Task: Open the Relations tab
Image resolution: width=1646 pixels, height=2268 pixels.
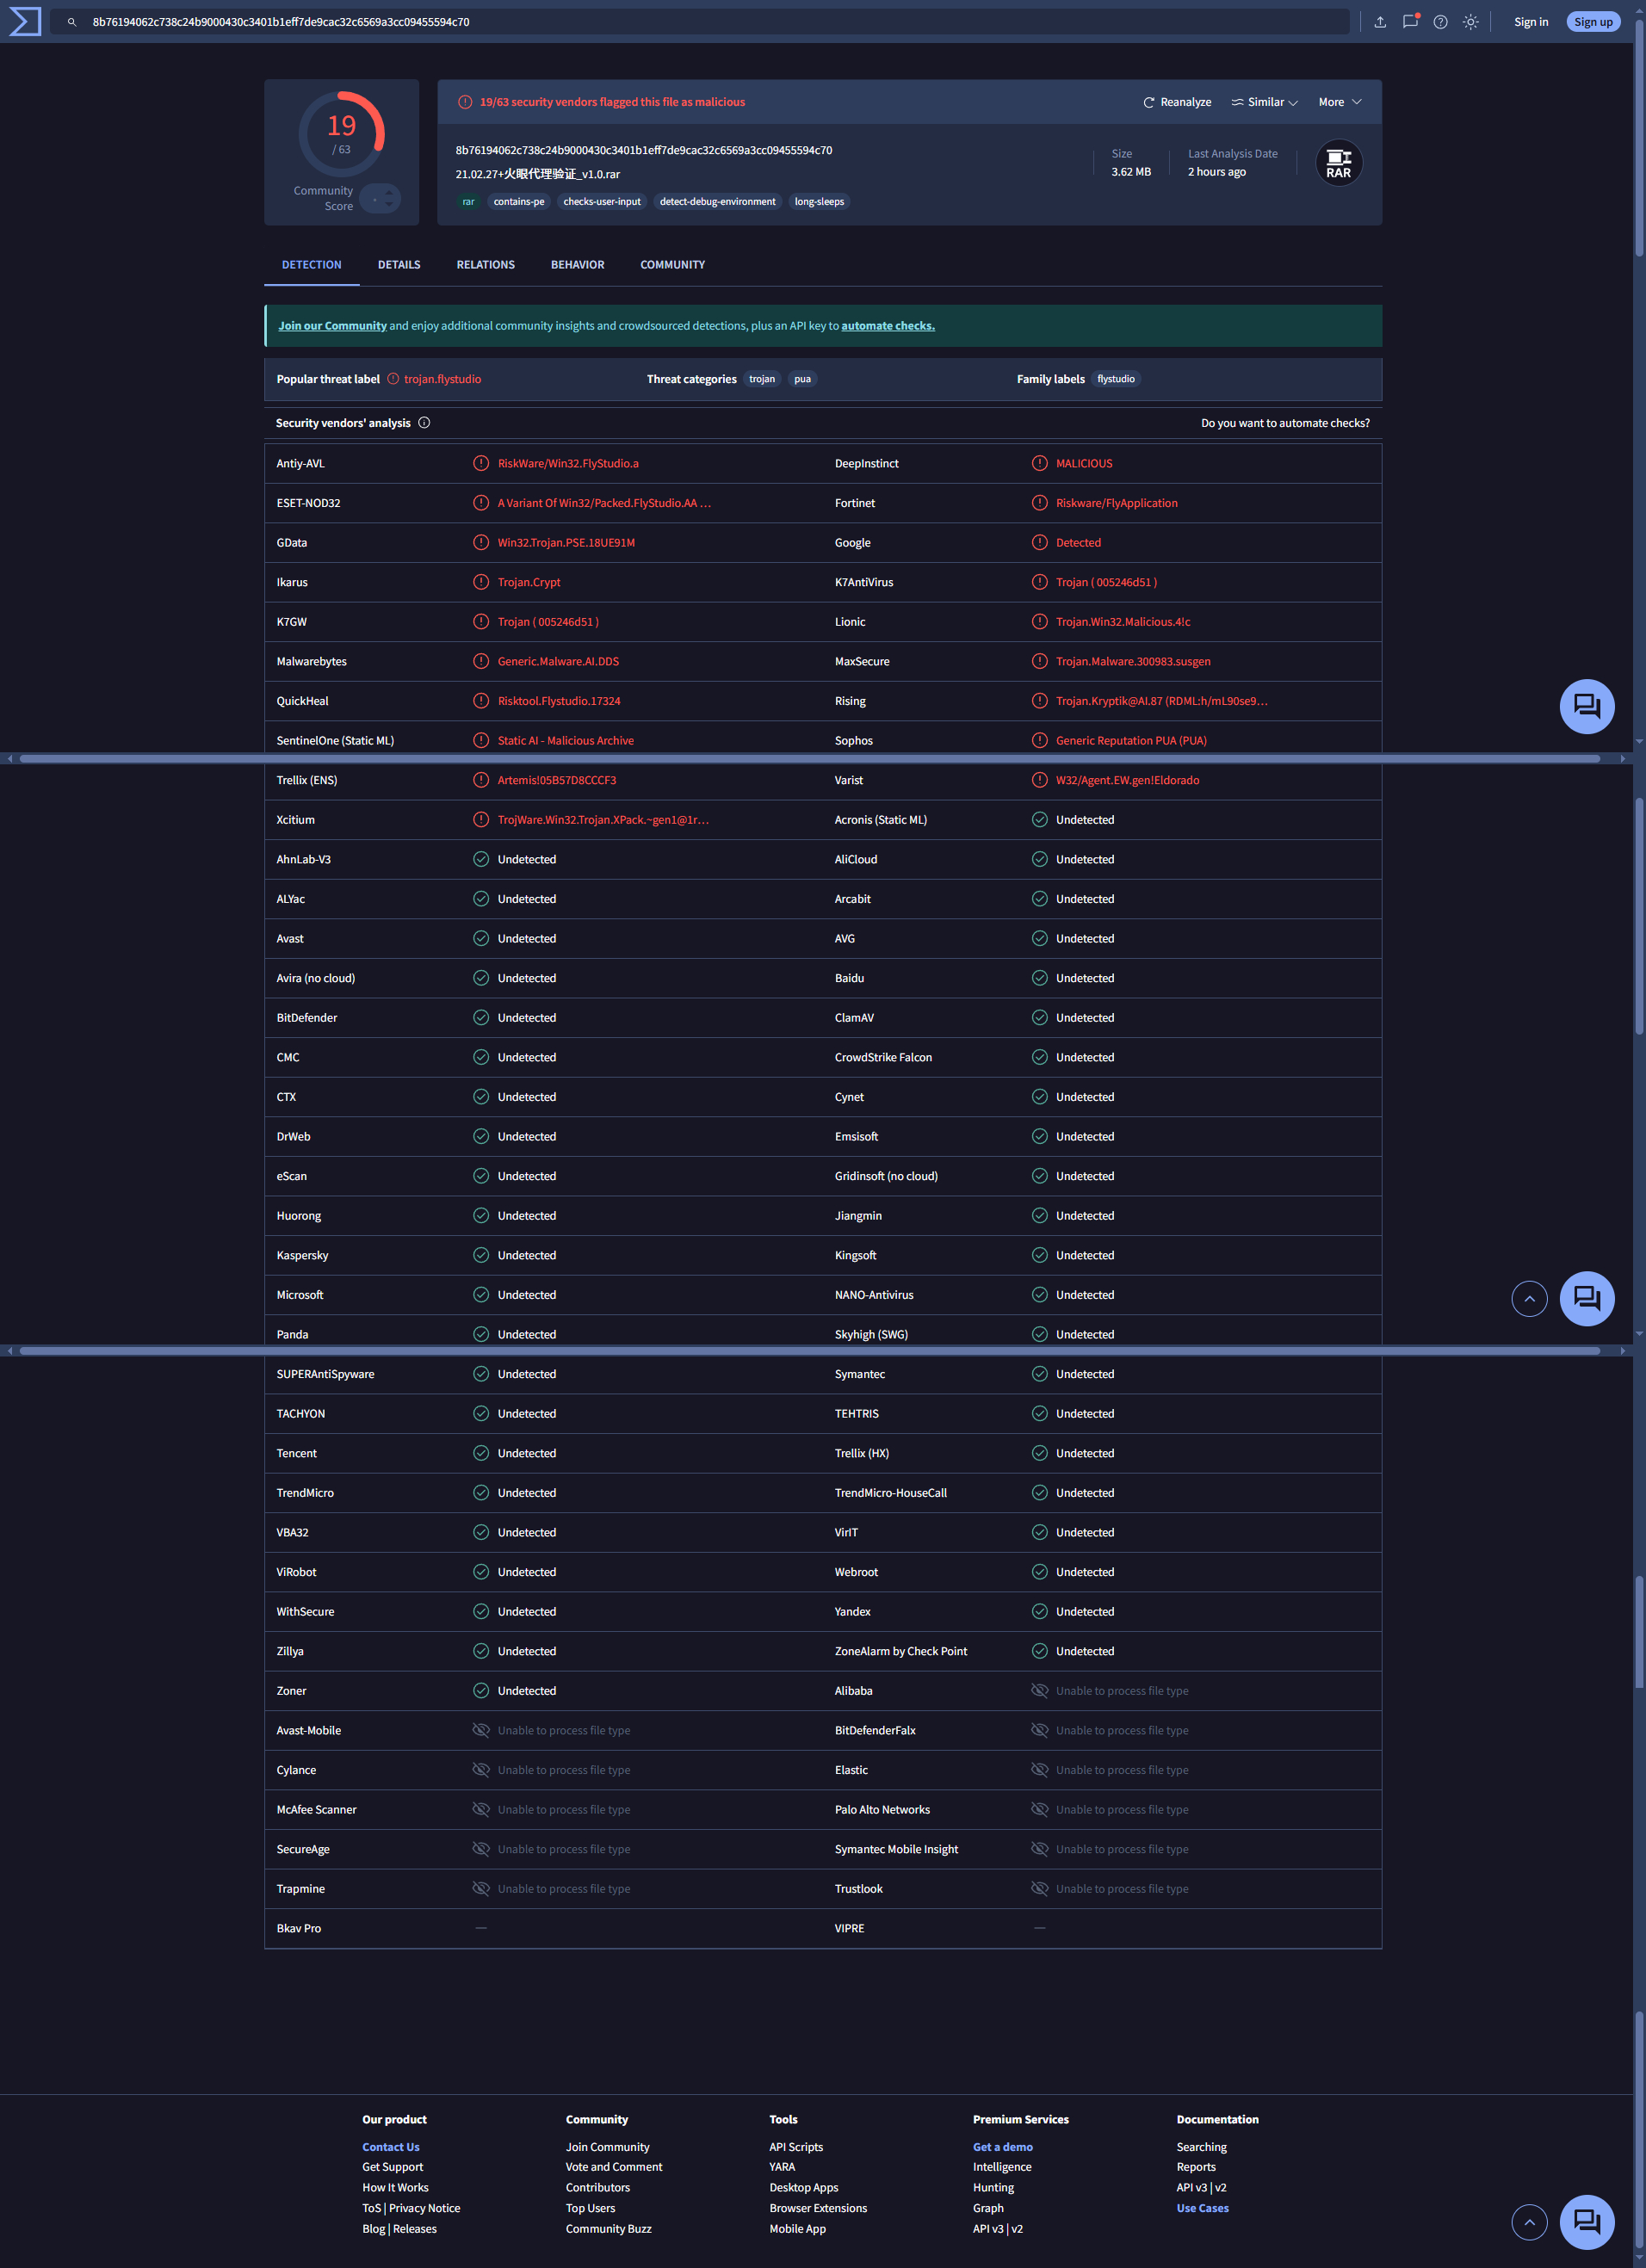Action: 486,265
